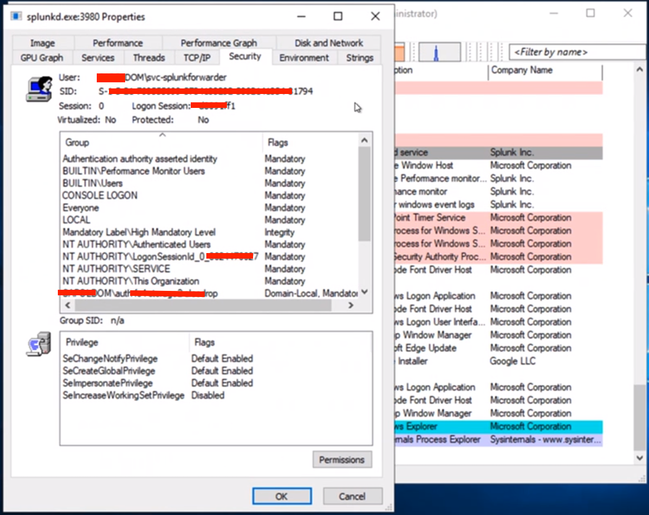Click the user account icon beside User field

pyautogui.click(x=39, y=89)
